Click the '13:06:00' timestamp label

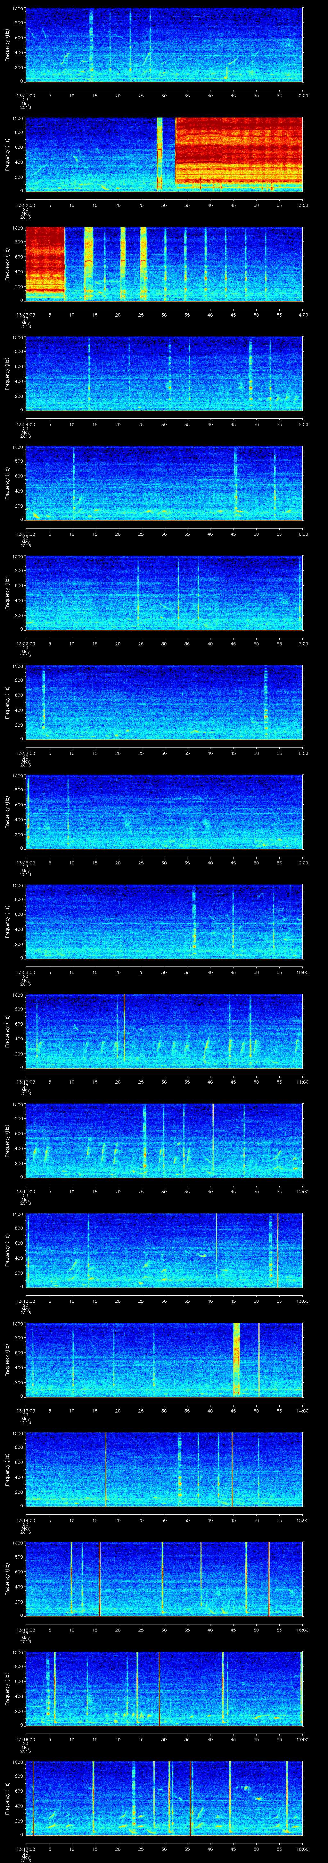pos(26,644)
